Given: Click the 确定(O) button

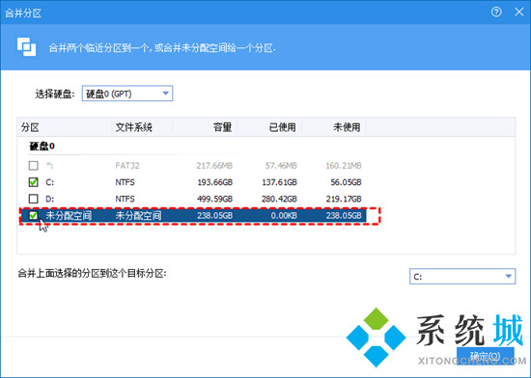Looking at the screenshot, I should [x=485, y=356].
